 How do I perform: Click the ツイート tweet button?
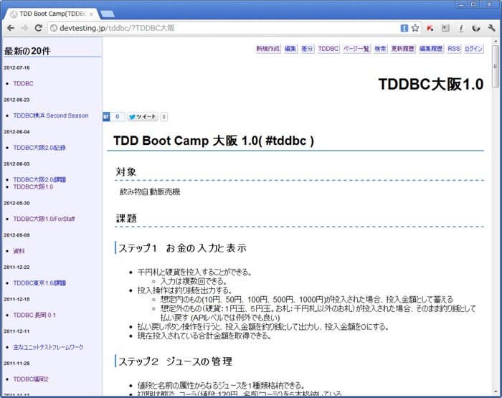pyautogui.click(x=143, y=117)
